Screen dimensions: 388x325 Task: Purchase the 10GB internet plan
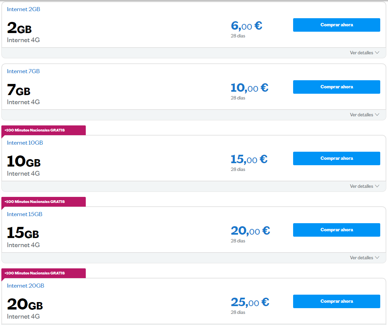[x=336, y=158]
